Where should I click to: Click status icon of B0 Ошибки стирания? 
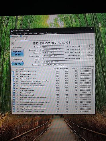click(14, 104)
